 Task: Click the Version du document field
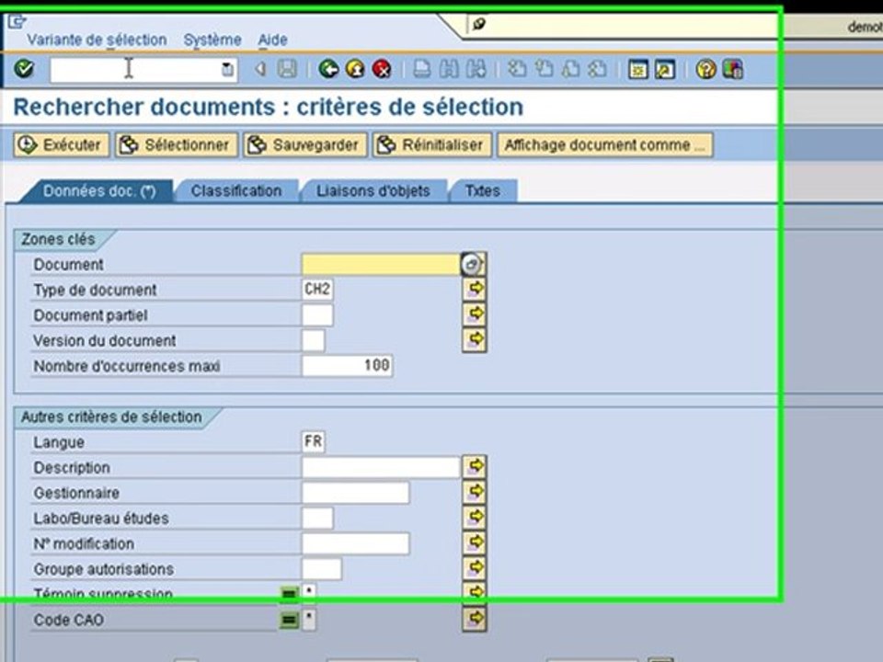pos(314,340)
